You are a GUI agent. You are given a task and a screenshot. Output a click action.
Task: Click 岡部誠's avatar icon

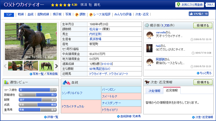click(x=149, y=61)
